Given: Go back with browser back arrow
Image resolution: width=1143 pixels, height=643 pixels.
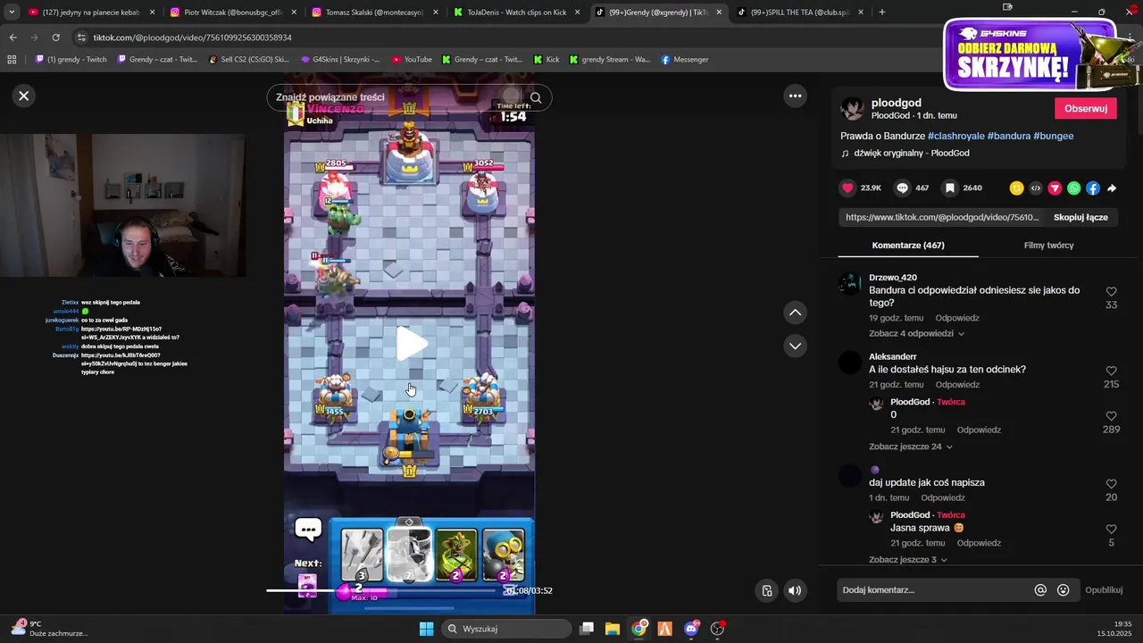Looking at the screenshot, I should (13, 38).
